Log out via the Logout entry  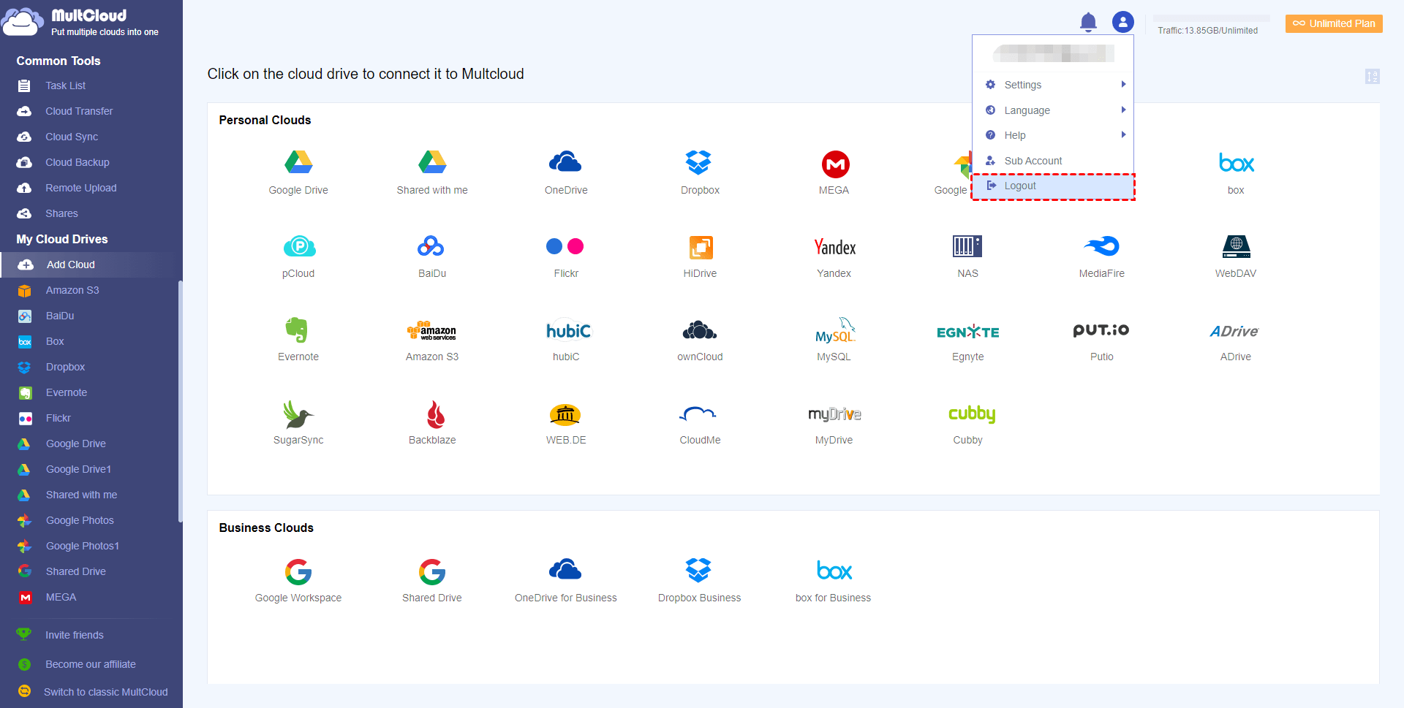(x=1052, y=186)
